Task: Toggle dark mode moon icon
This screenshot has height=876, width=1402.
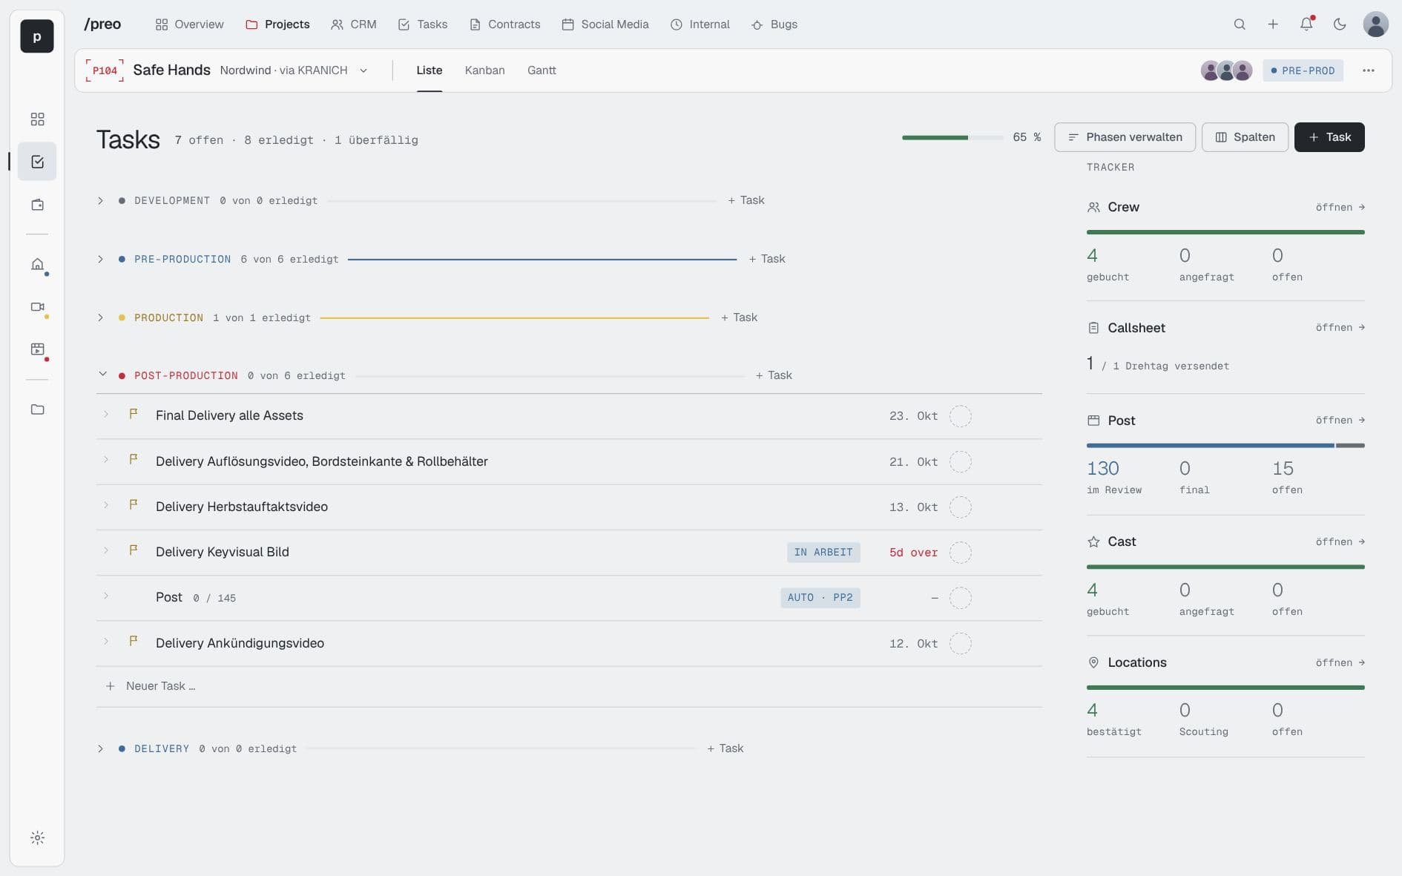Action: 1340,24
